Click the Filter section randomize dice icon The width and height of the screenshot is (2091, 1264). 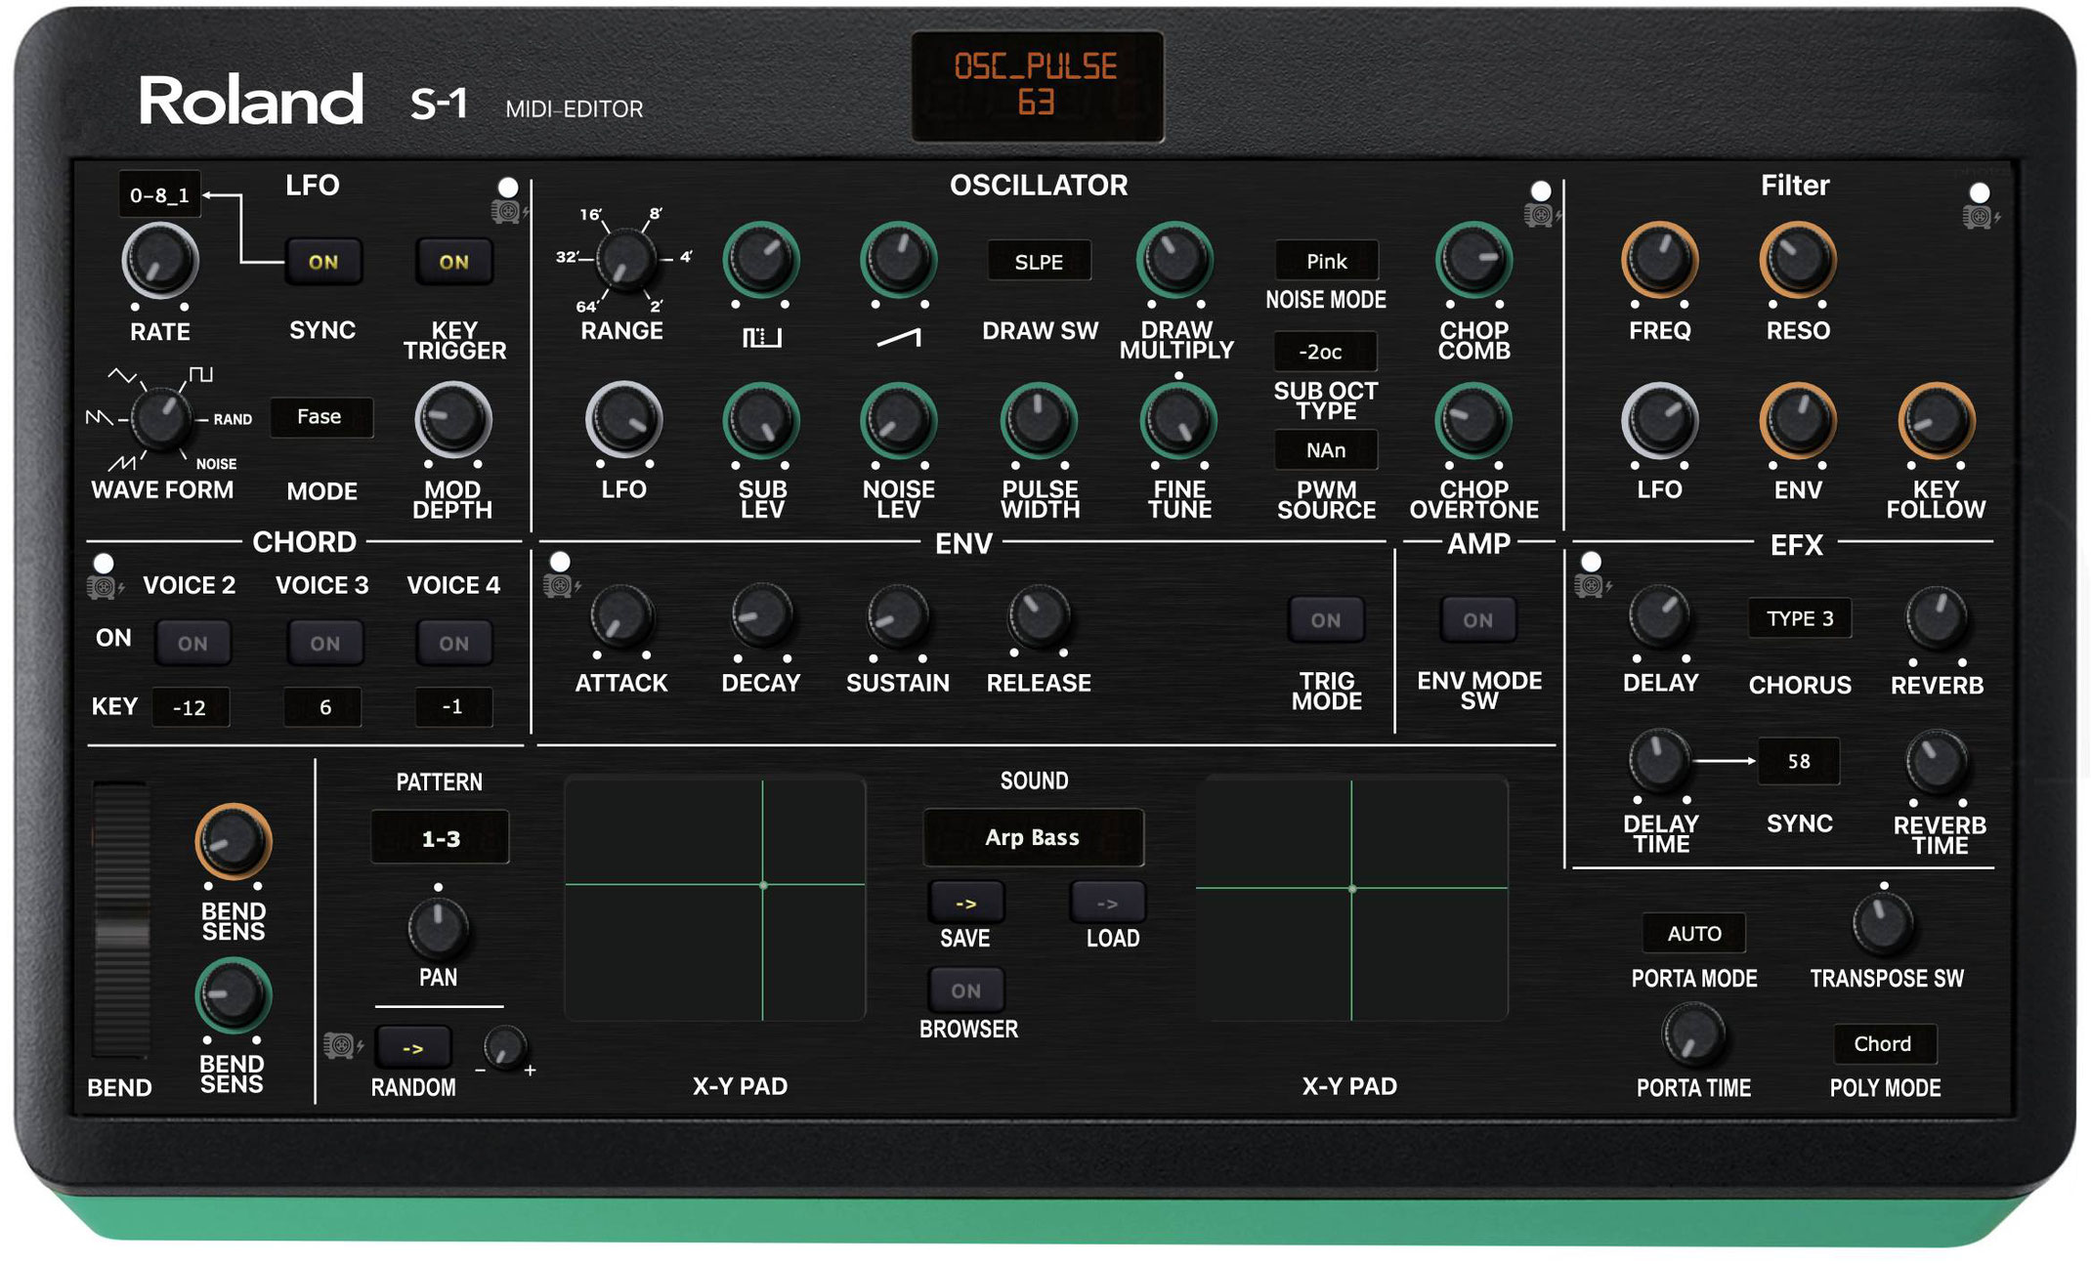(x=1979, y=217)
